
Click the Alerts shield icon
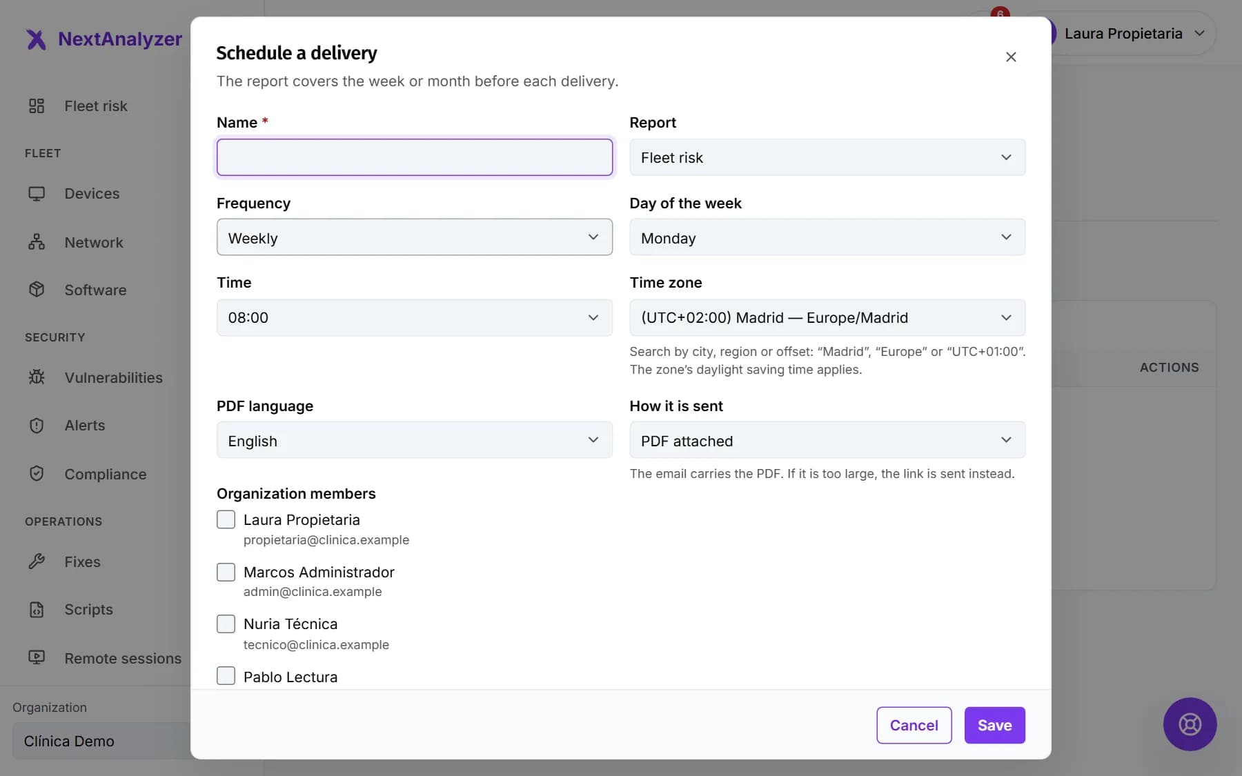(x=37, y=426)
